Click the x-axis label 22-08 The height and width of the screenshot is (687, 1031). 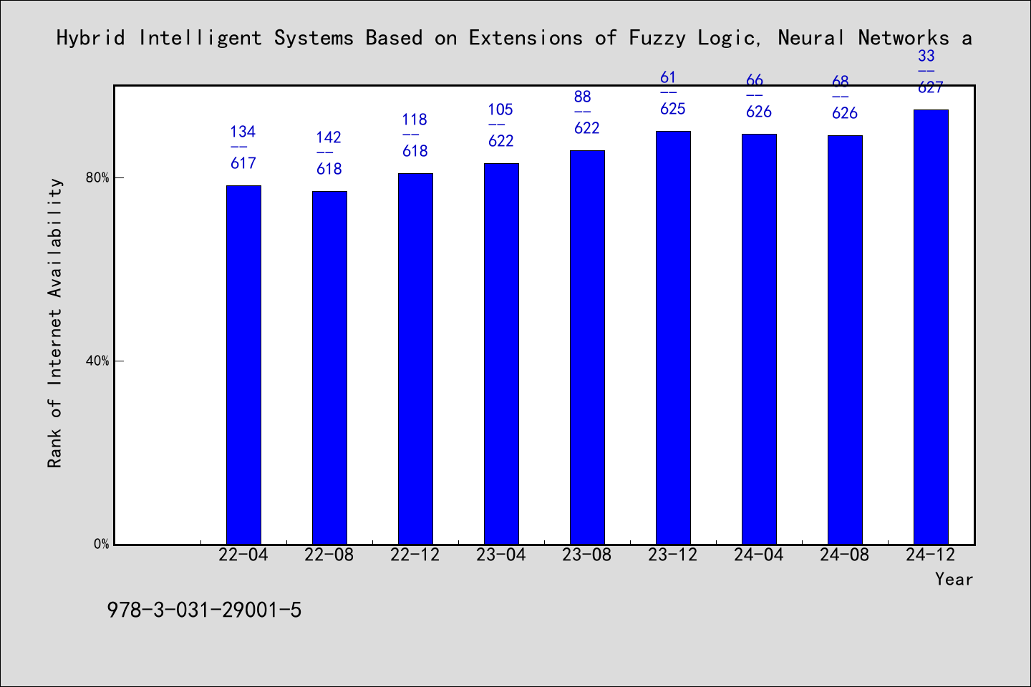click(329, 555)
